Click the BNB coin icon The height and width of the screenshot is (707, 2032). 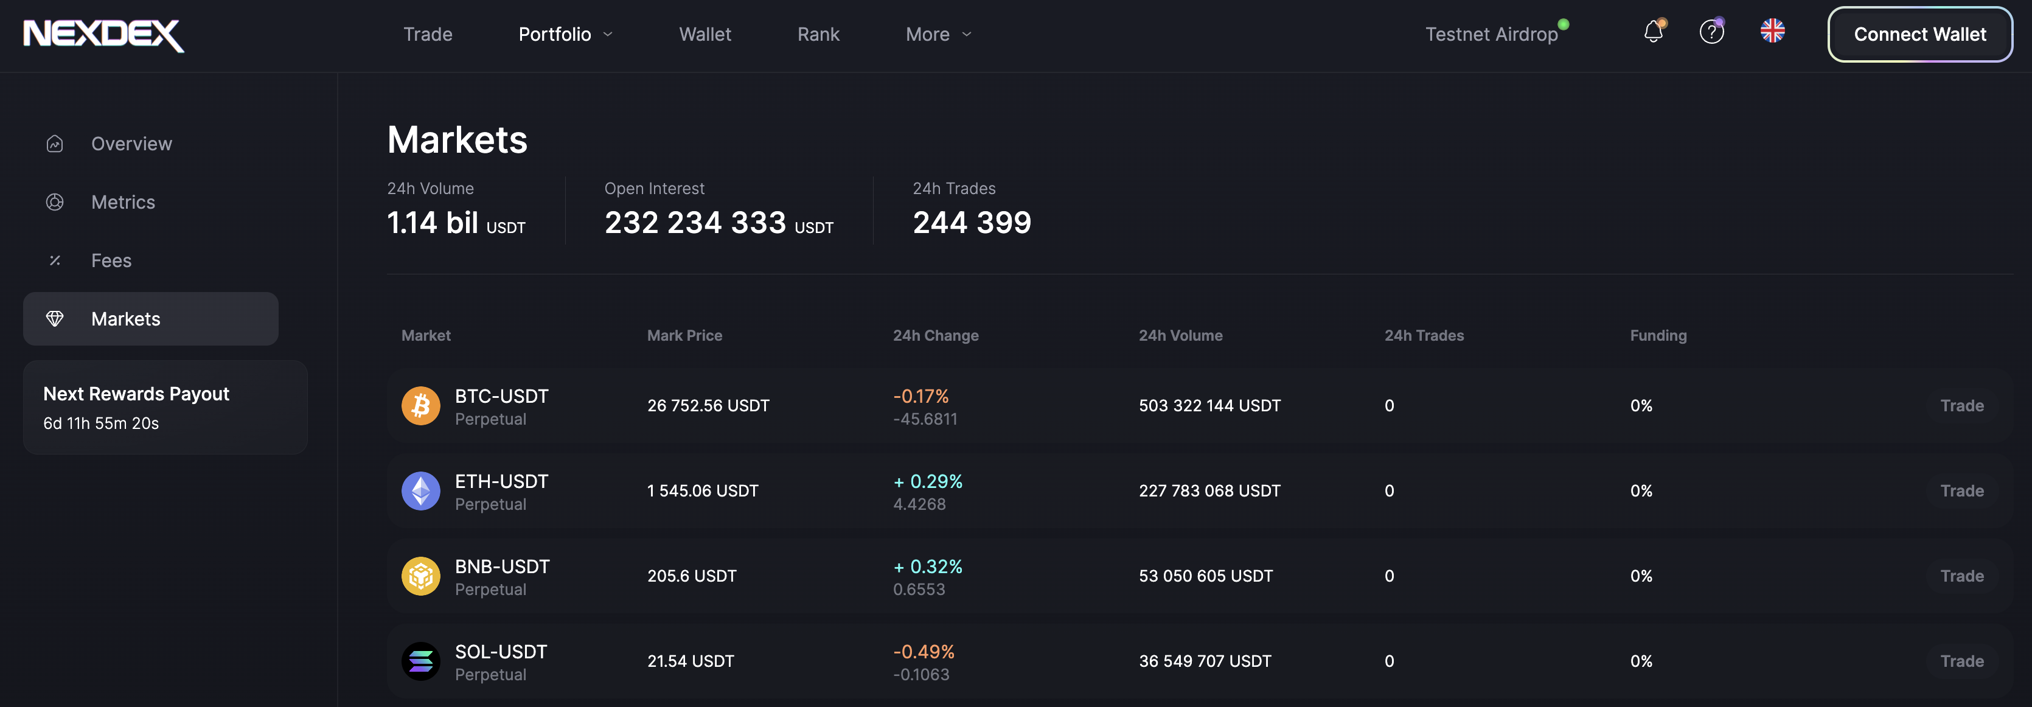tap(420, 576)
